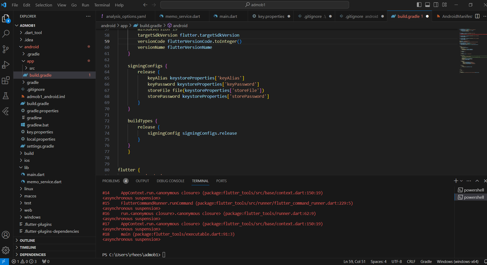Viewport: 487px width, 265px height.
Task: Change language mode via Gradle item
Action: tap(426, 261)
